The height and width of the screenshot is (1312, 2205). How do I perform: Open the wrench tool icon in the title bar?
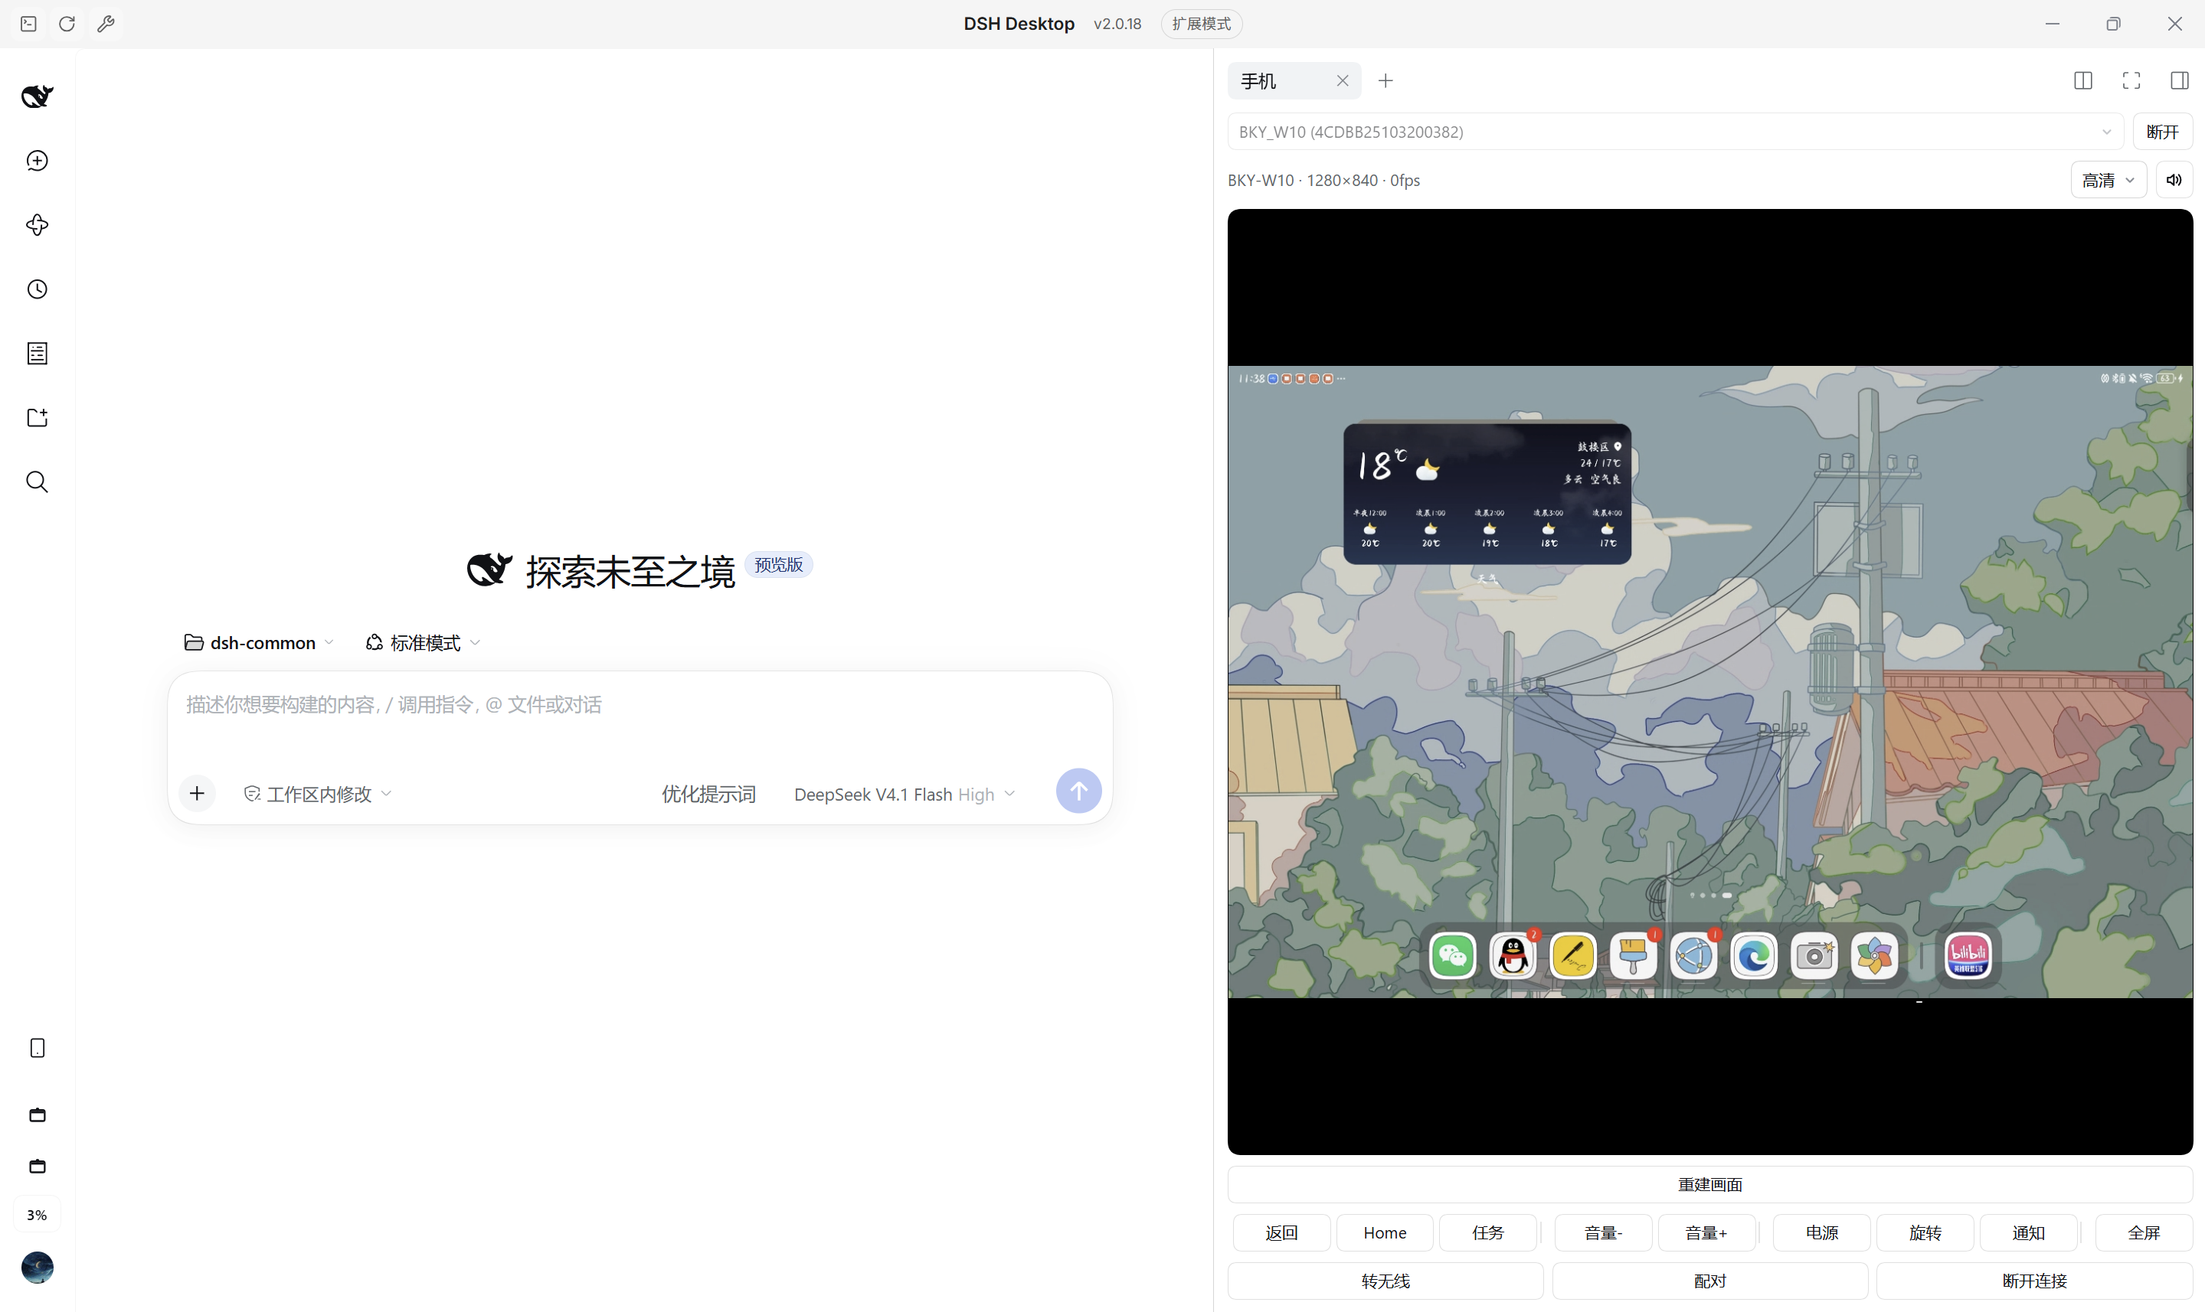click(106, 24)
